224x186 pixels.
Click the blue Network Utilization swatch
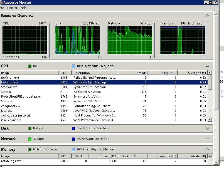coord(73,139)
